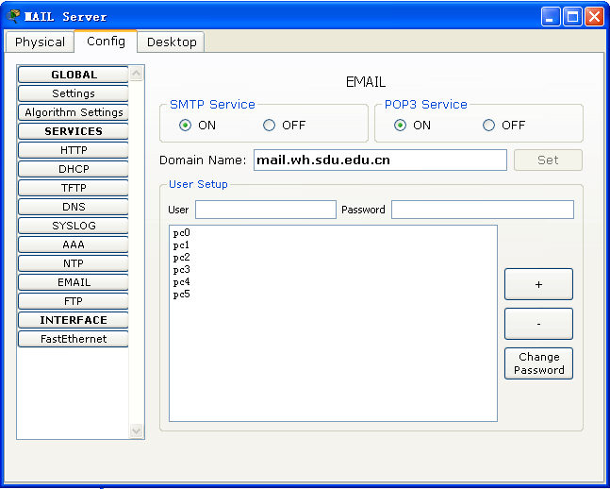Screen dimensions: 610x489
Task: Click the MAIL Server title bar icon
Action: (x=13, y=16)
